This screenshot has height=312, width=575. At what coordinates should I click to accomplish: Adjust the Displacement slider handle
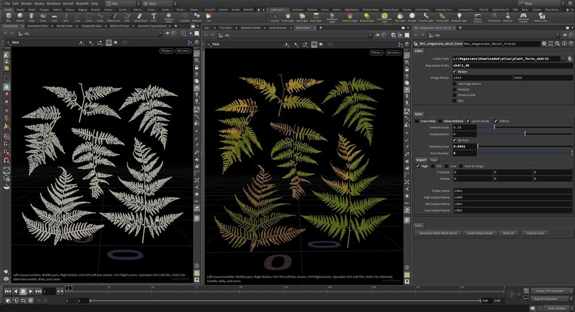525,134
